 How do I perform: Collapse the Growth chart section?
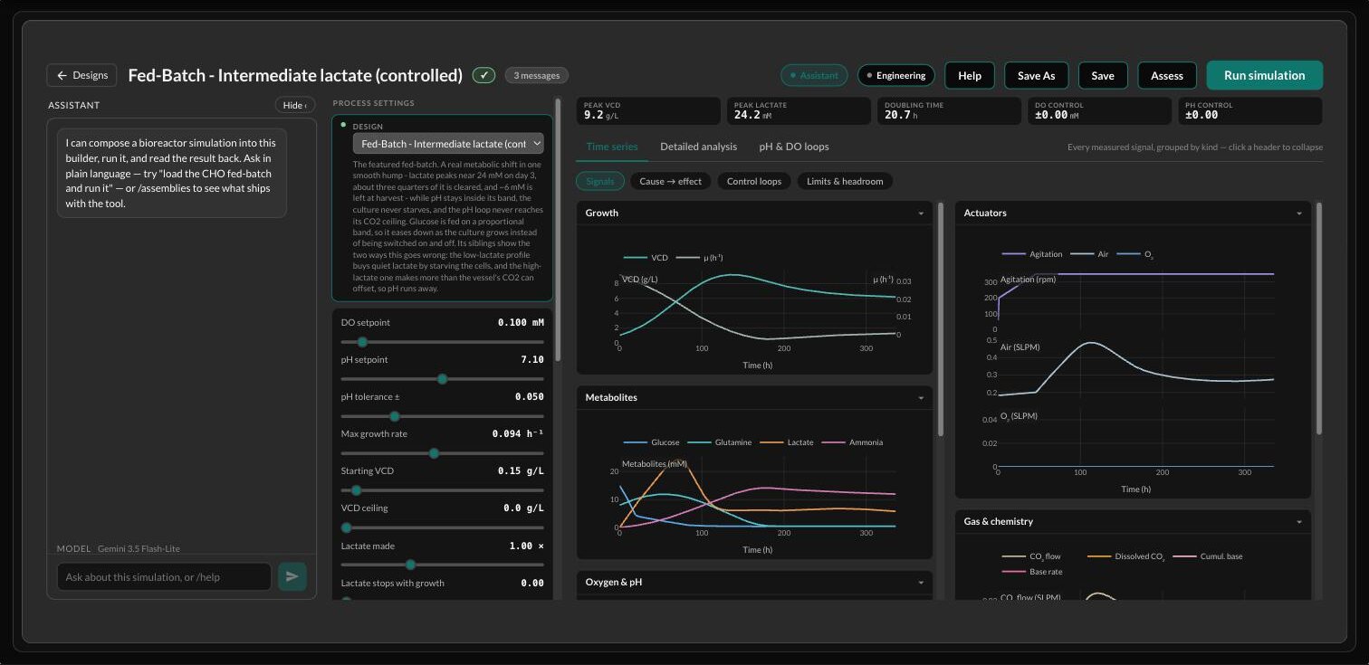(x=754, y=213)
